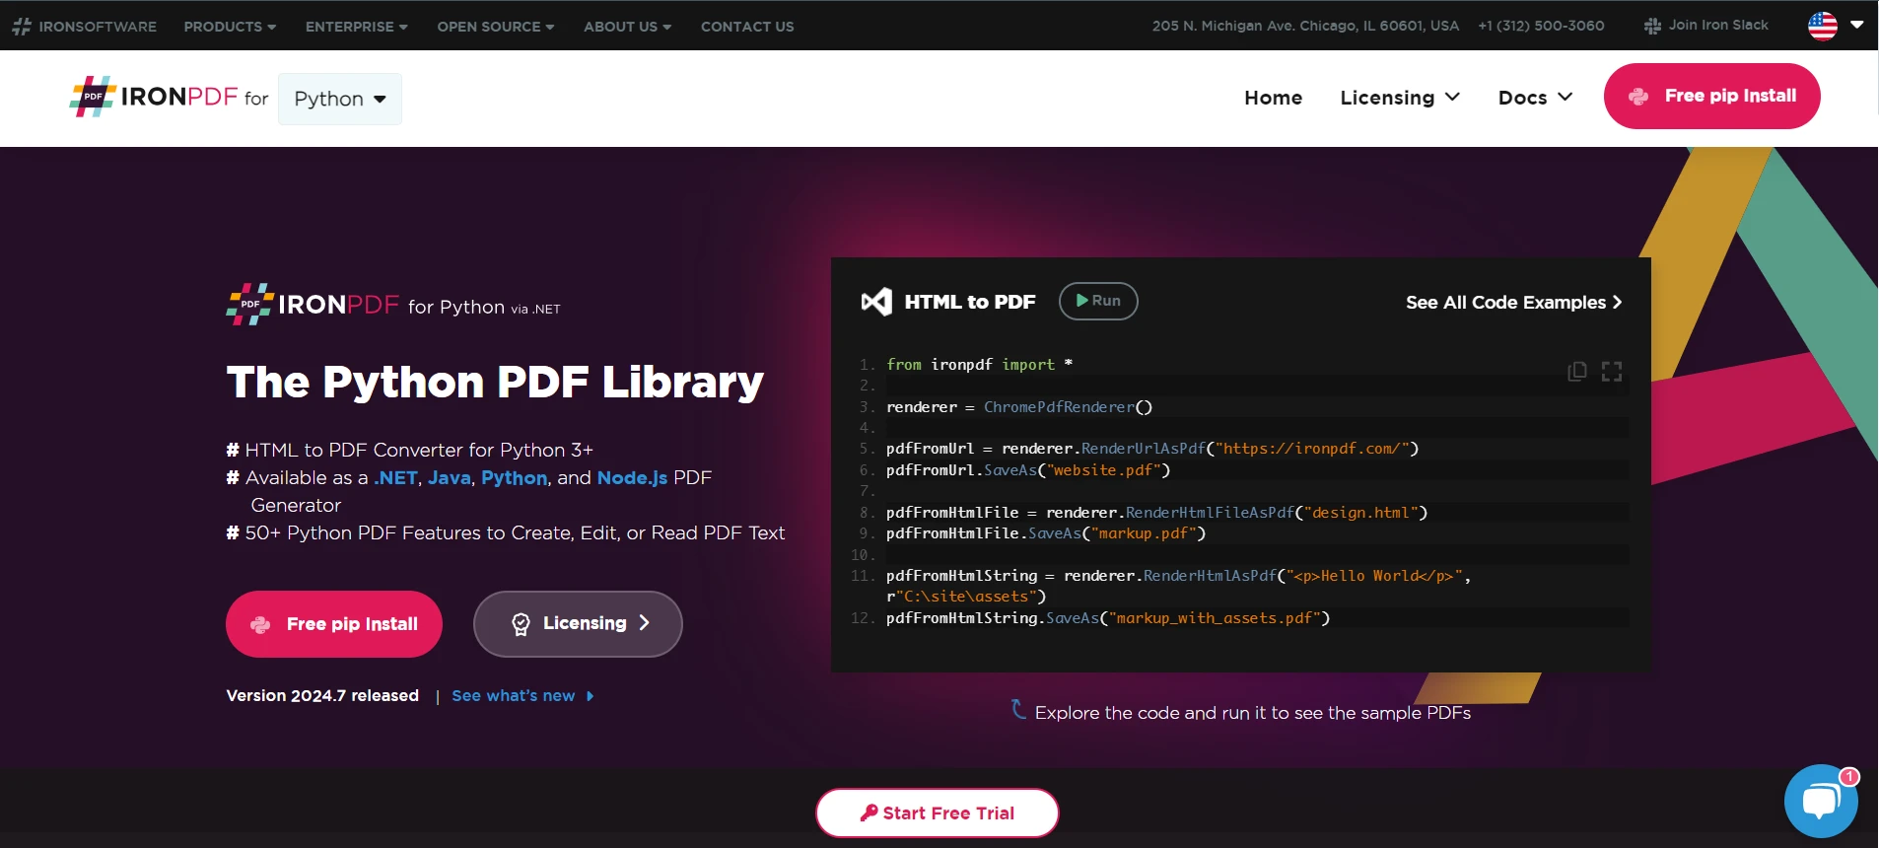The image size is (1879, 848).
Task: Click the hero Free pip Install button
Action: [x=334, y=624]
